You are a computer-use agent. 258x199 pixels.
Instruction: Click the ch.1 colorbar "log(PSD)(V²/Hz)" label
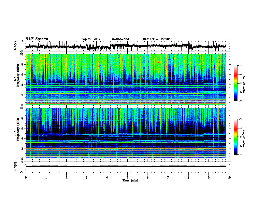(x=244, y=85)
